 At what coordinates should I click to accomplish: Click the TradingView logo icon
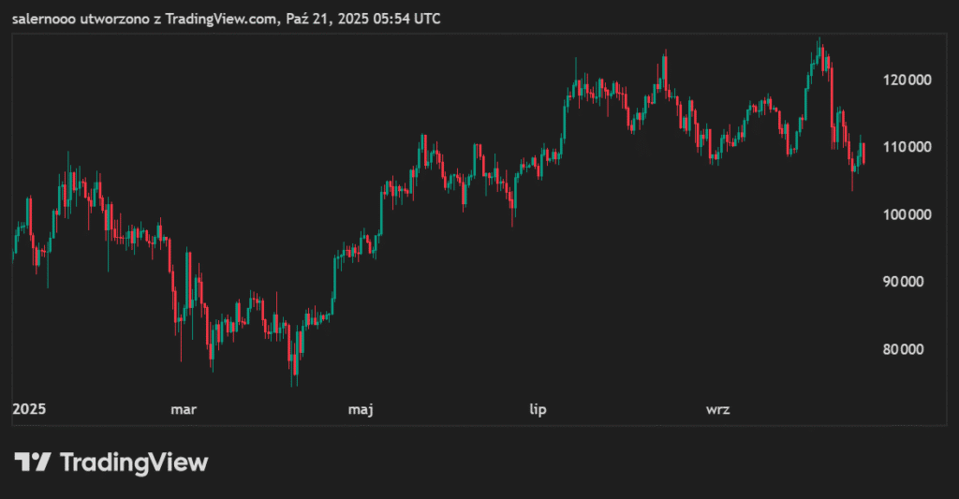coord(32,462)
